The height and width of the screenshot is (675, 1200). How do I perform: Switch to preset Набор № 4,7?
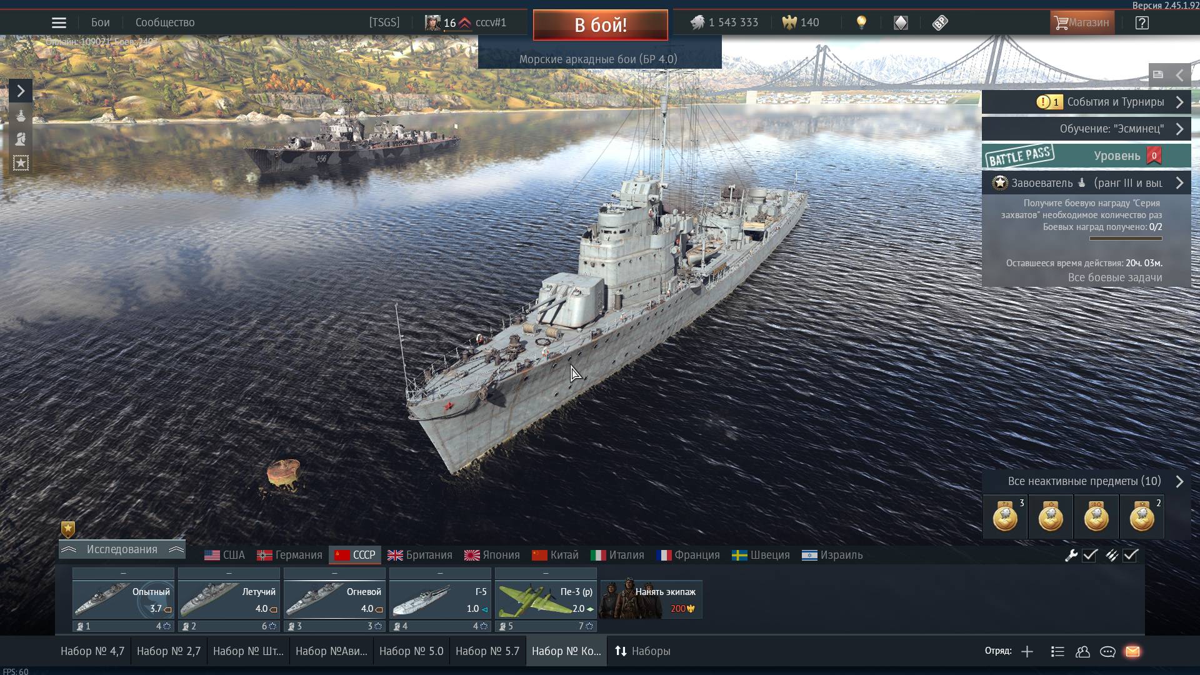click(92, 651)
